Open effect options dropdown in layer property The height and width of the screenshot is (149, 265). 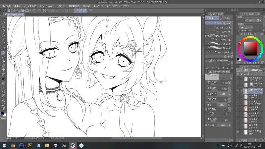click(261, 20)
